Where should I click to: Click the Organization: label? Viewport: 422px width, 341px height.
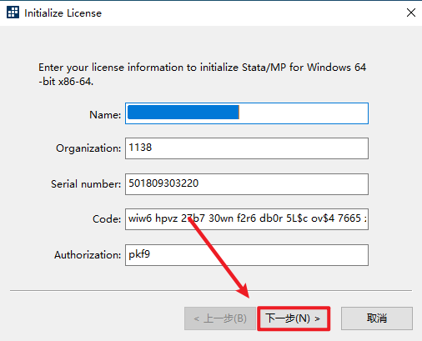tap(88, 148)
